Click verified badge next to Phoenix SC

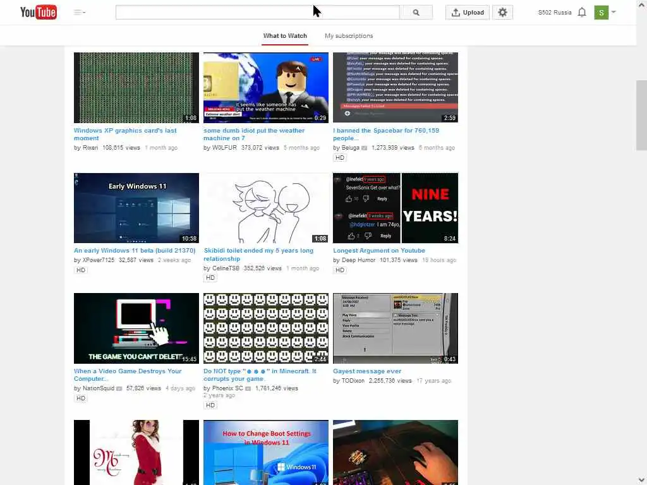tap(248, 388)
